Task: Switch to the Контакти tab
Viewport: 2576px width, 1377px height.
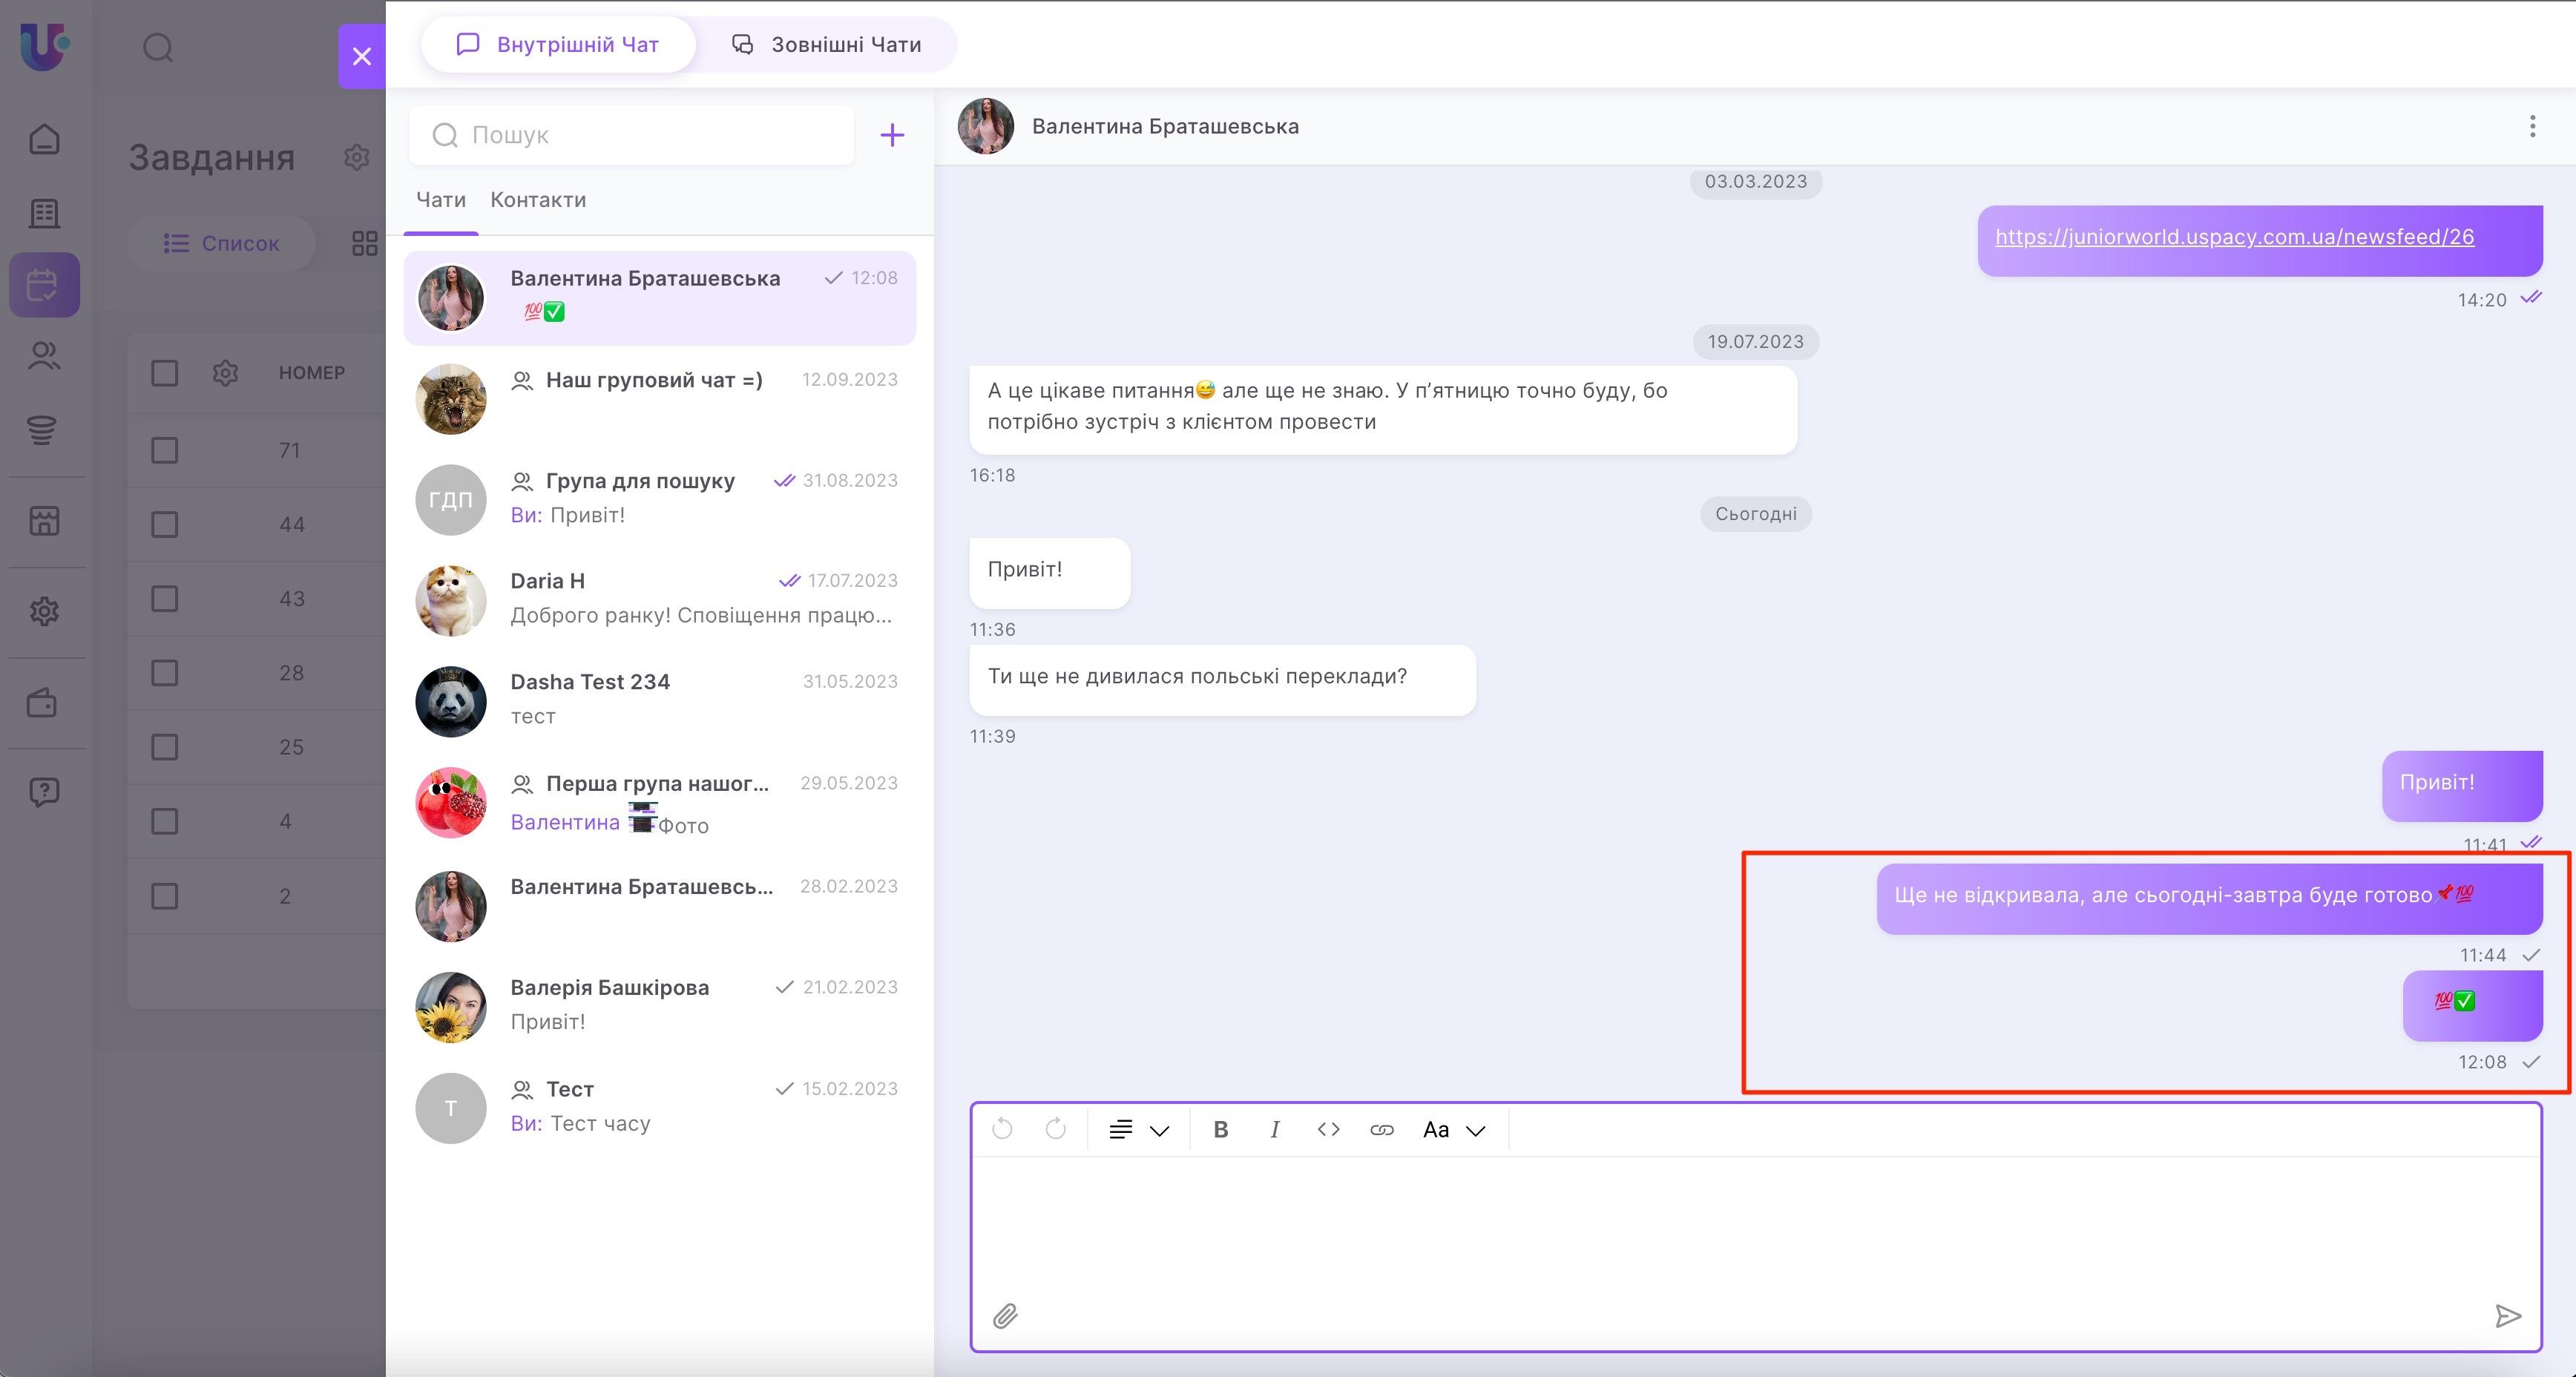Action: coord(538,200)
